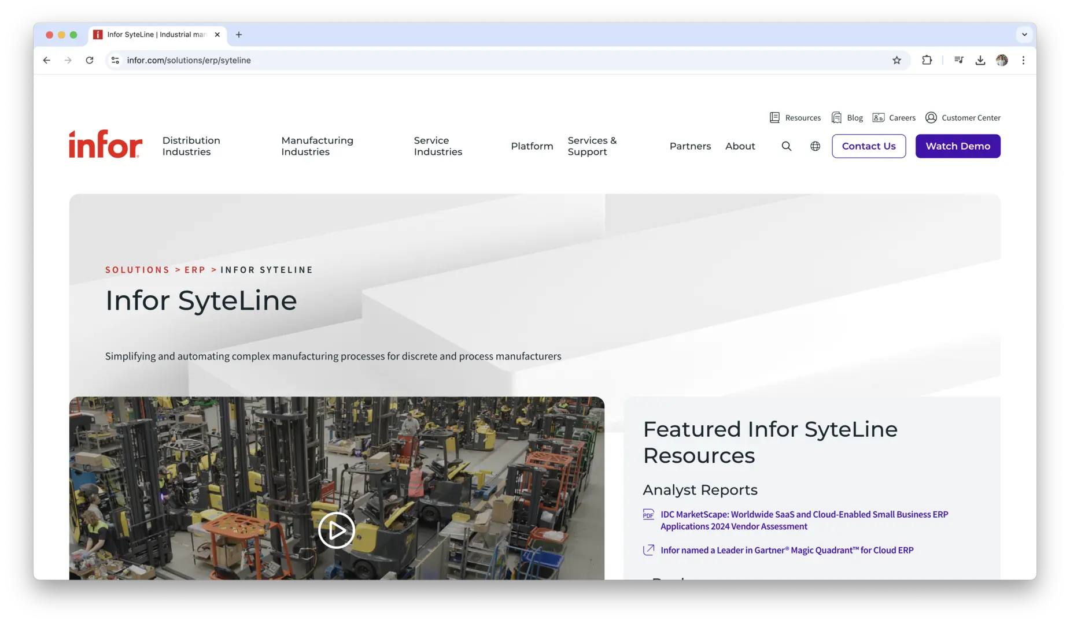Screen dimensions: 1070x624
Task: Click the Watch Demo button
Action: (x=958, y=146)
